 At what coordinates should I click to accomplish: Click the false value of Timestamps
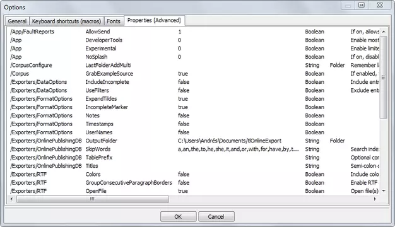(184, 124)
